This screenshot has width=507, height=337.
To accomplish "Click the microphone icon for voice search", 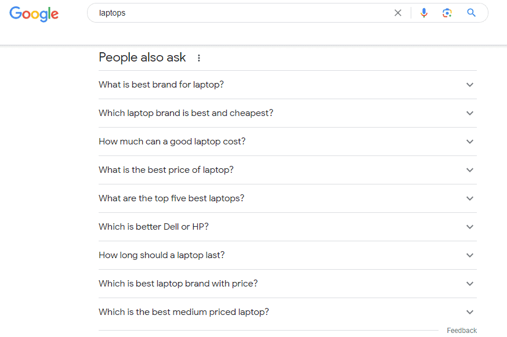I will pyautogui.click(x=424, y=12).
